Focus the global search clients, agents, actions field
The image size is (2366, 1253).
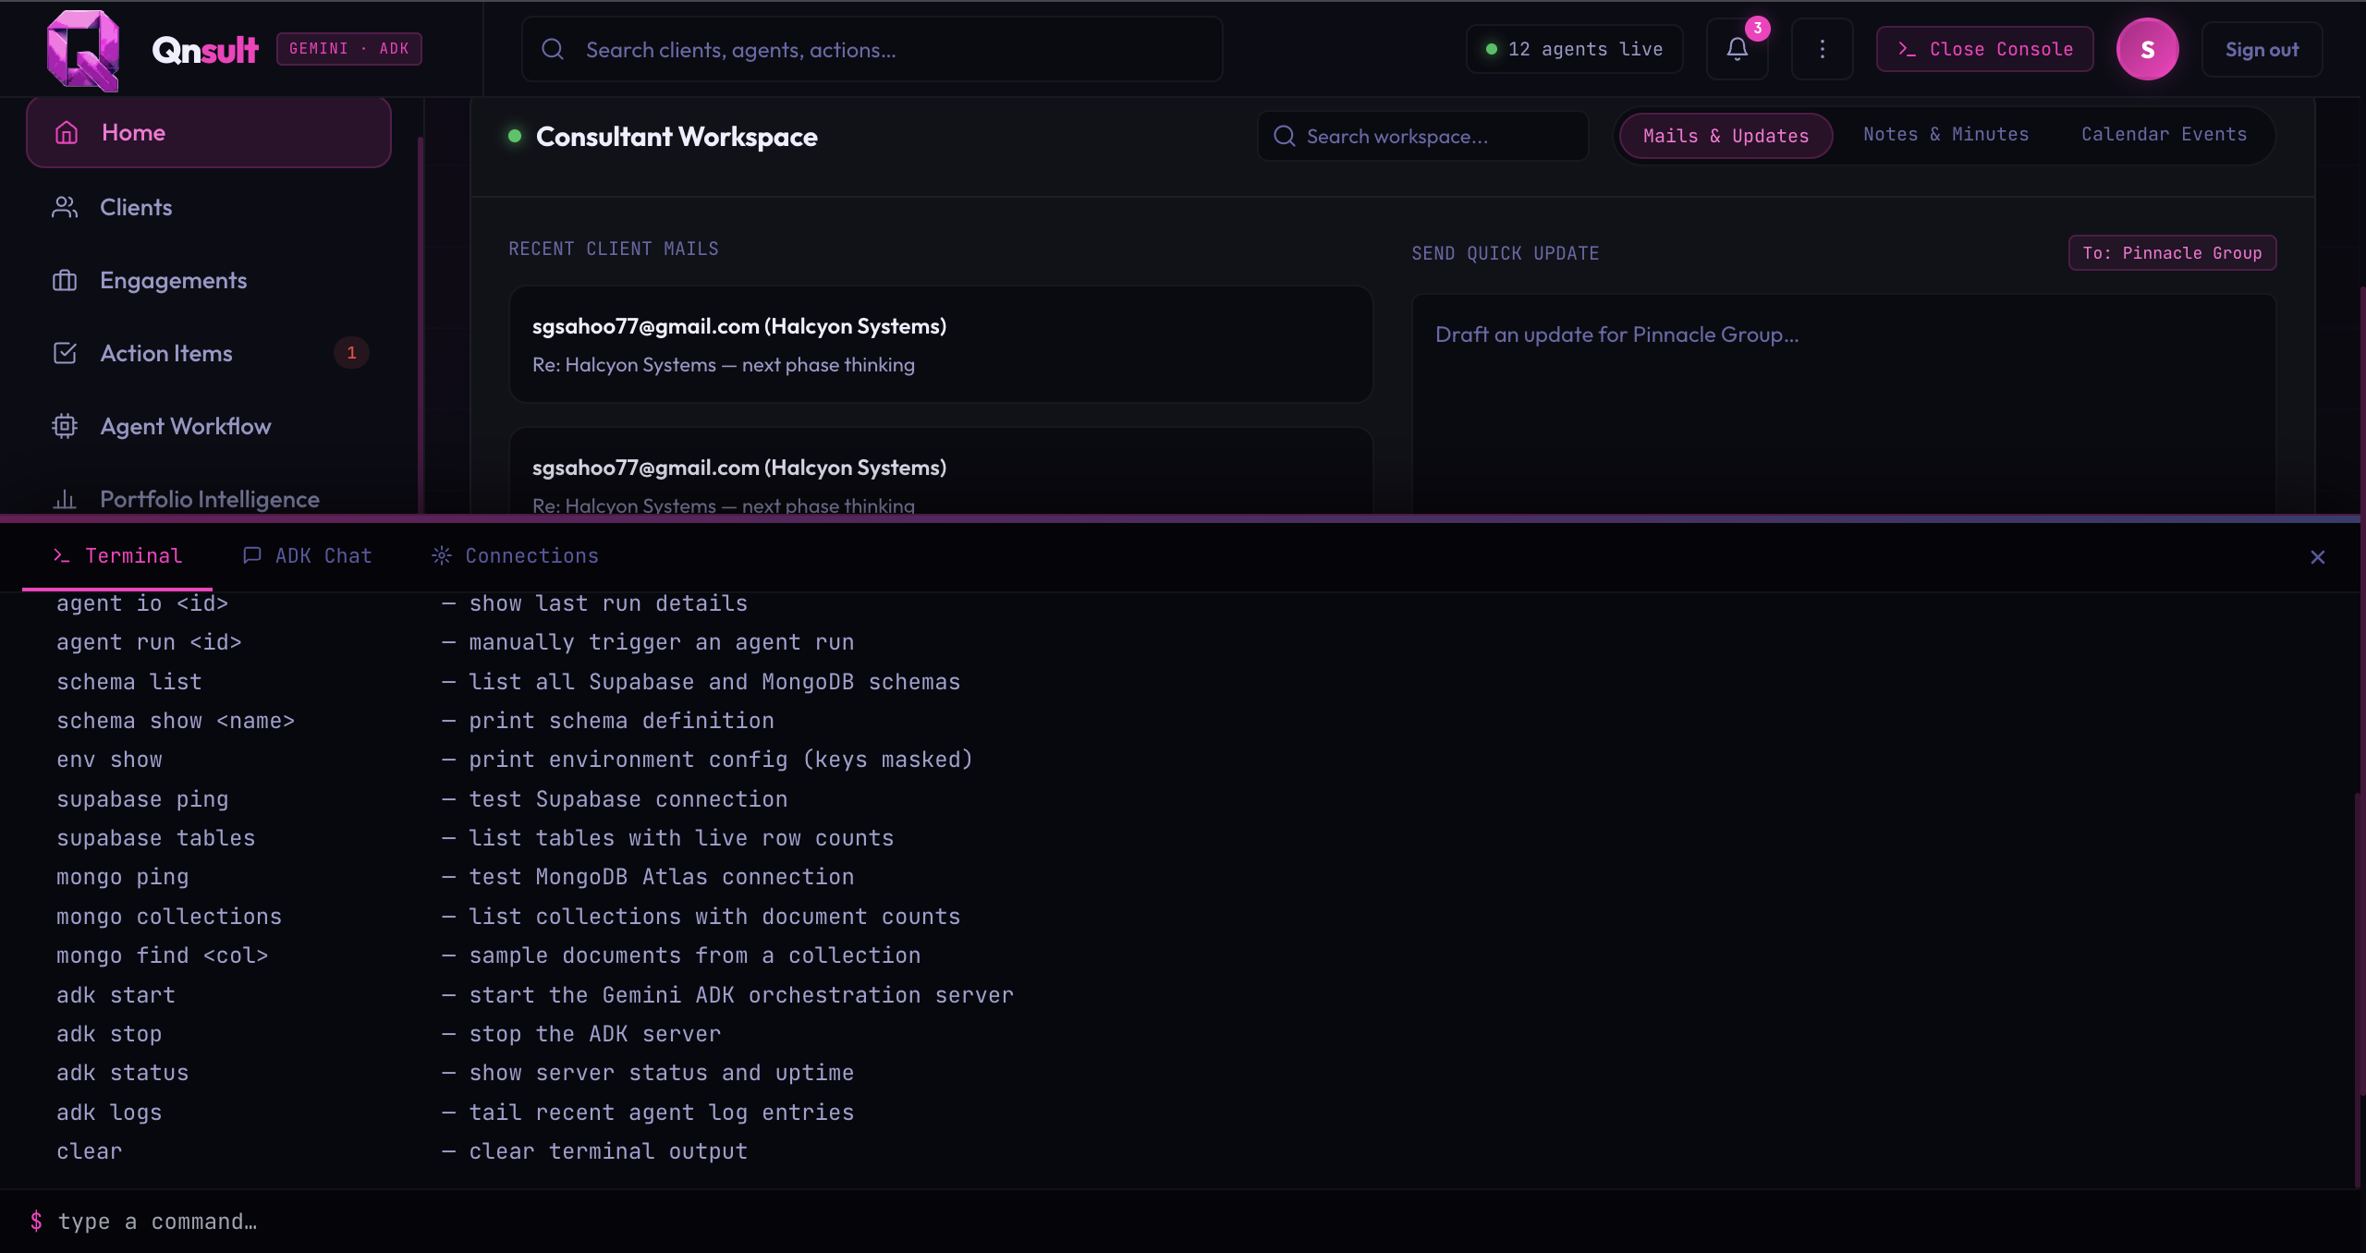[x=872, y=49]
